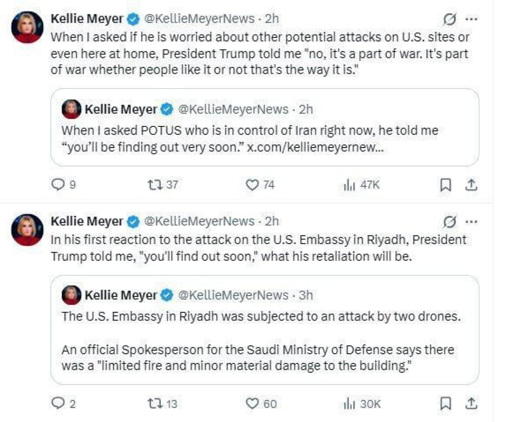
Task: Open more options menu on second tweet
Action: click(x=471, y=221)
